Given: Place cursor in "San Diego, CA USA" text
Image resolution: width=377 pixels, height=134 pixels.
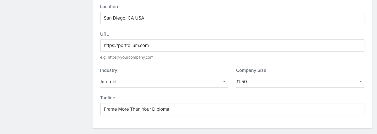Looking at the screenshot, I should tap(124, 18).
